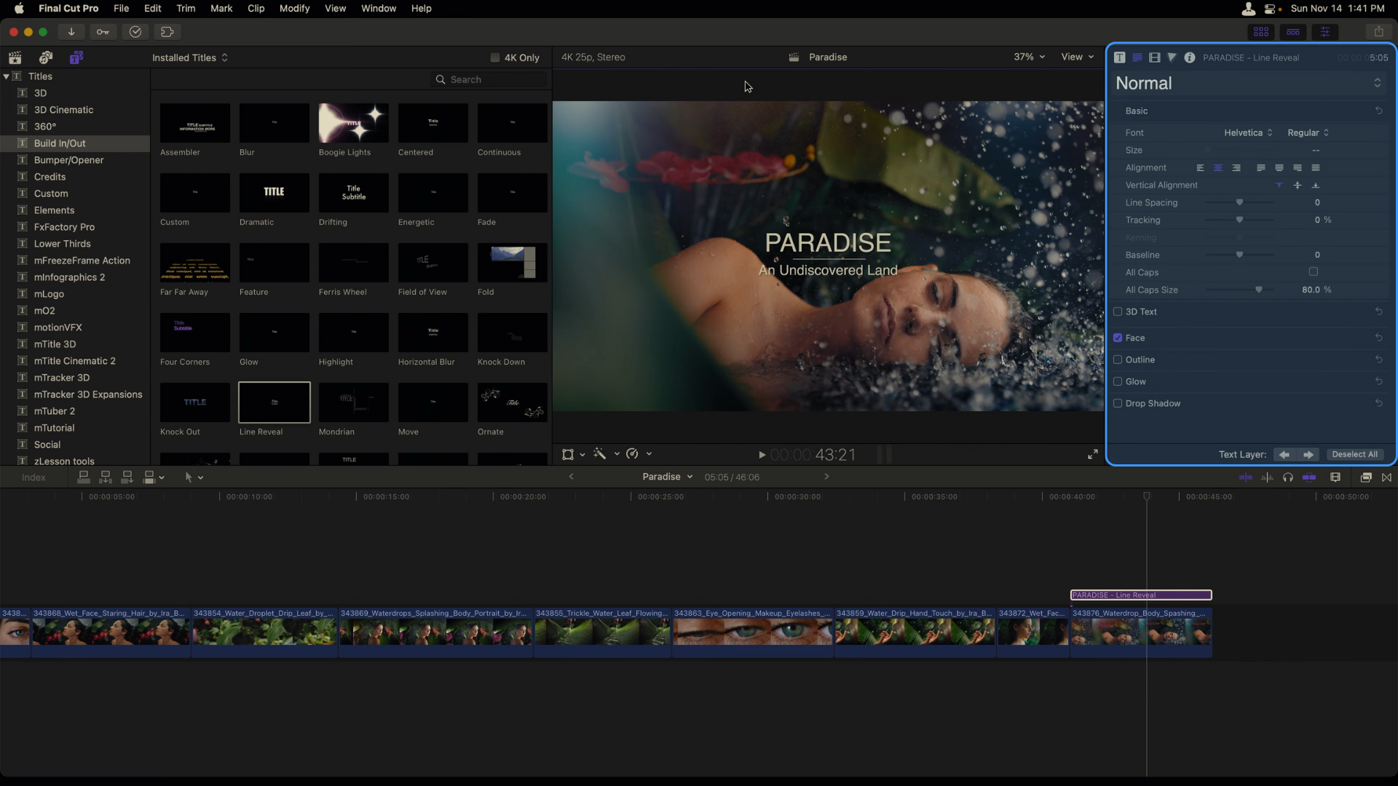Open the Titles and Generators sidebar icon
The height and width of the screenshot is (786, 1398).
76,57
